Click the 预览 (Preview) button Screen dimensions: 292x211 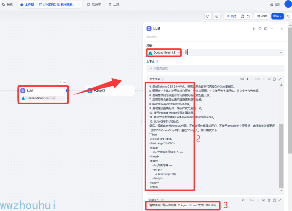(232, 16)
